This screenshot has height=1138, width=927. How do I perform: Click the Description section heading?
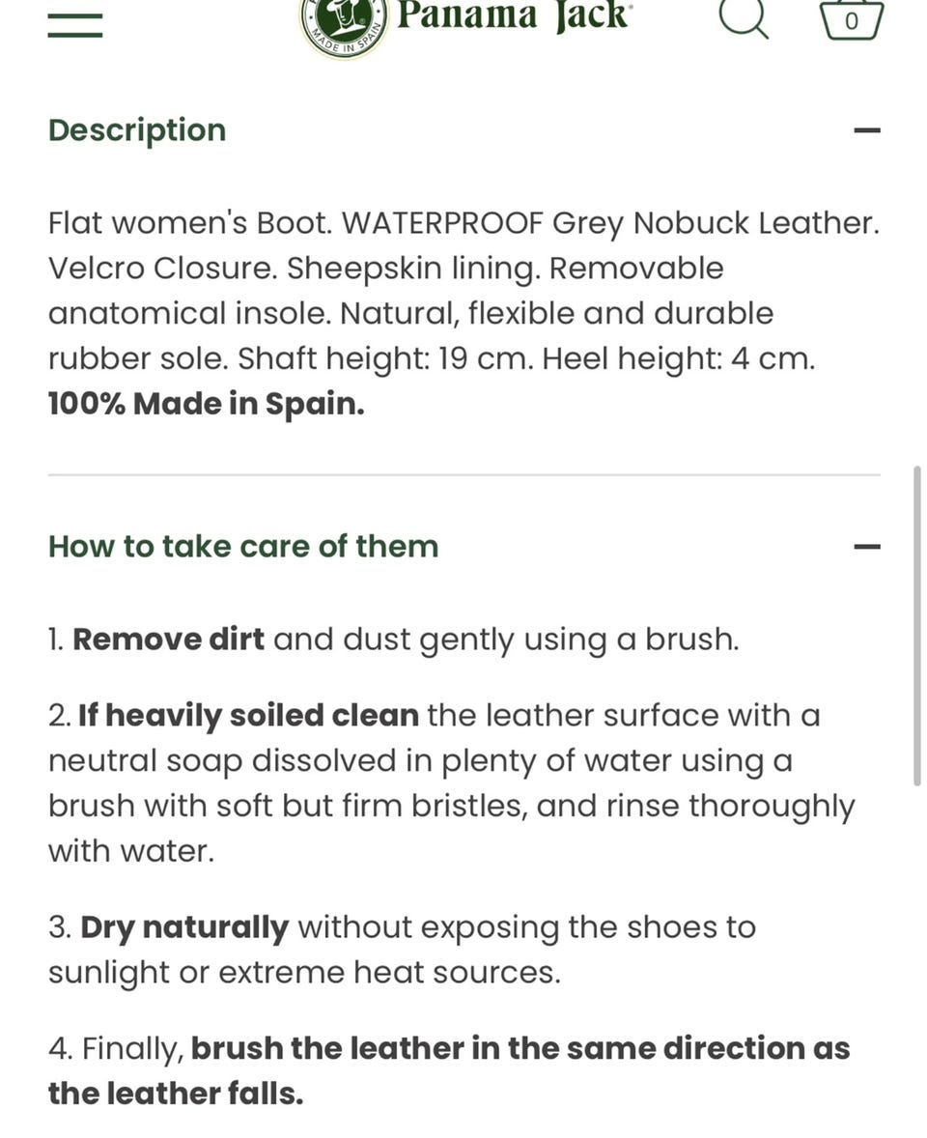coord(137,131)
